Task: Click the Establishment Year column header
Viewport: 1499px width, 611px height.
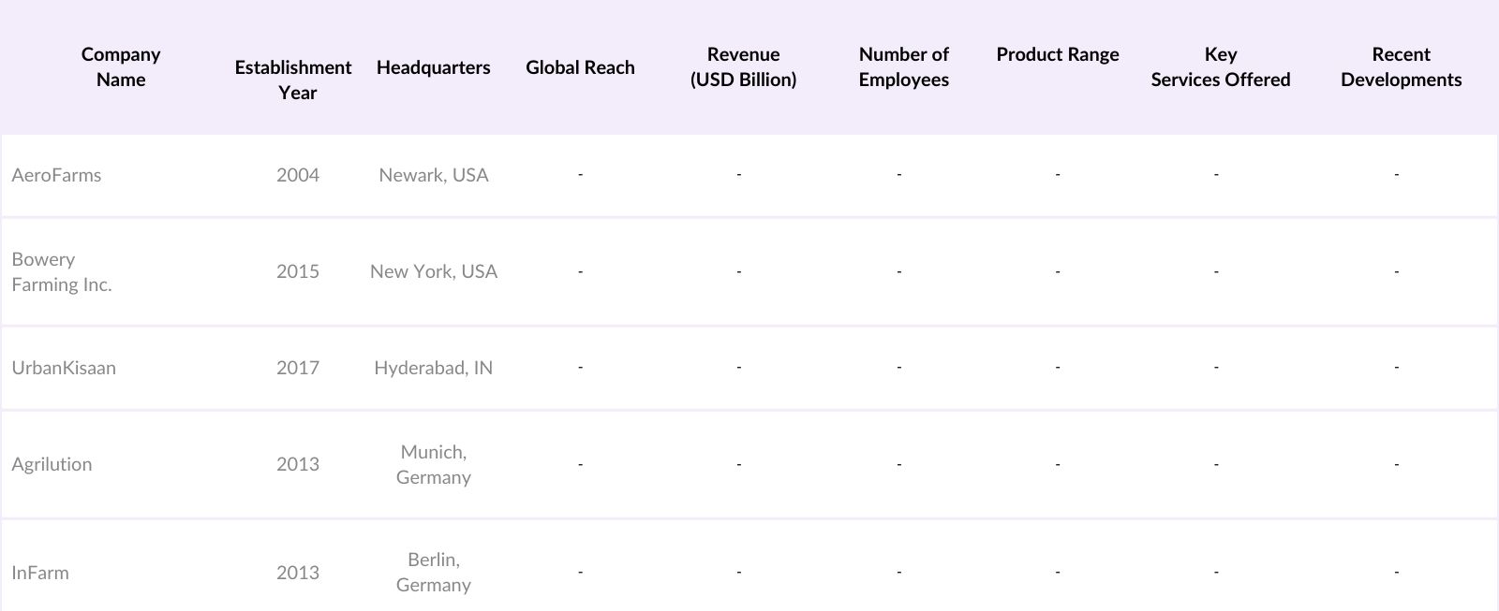Action: (293, 80)
